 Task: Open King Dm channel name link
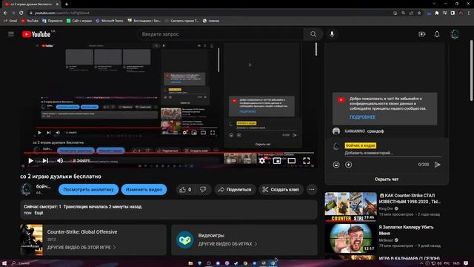point(386,208)
